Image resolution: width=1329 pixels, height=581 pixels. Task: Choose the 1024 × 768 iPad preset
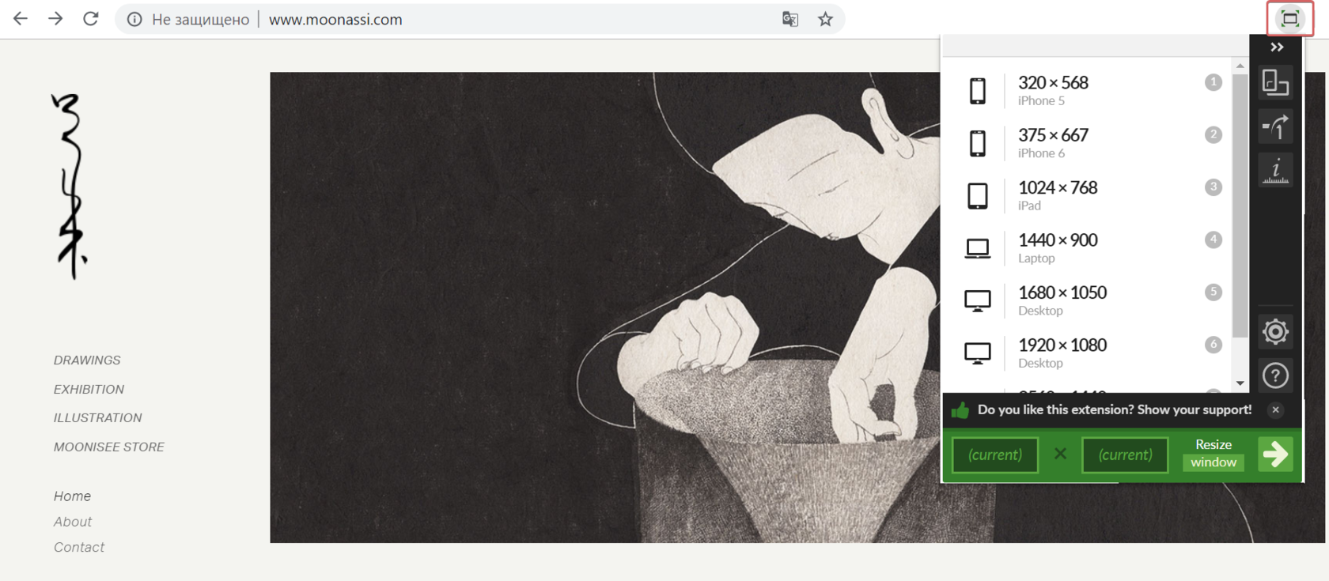coord(1088,195)
